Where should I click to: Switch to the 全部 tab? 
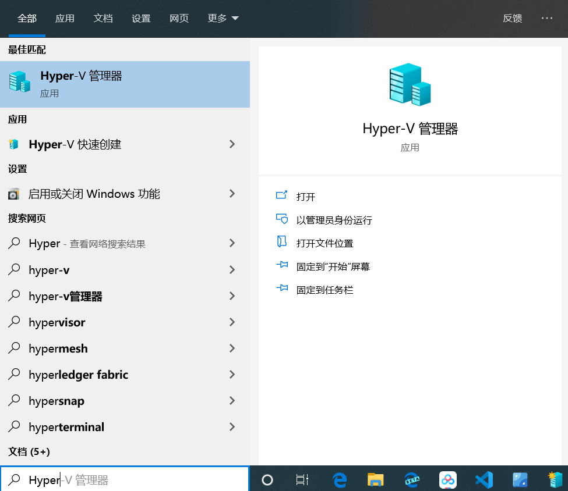pos(27,18)
